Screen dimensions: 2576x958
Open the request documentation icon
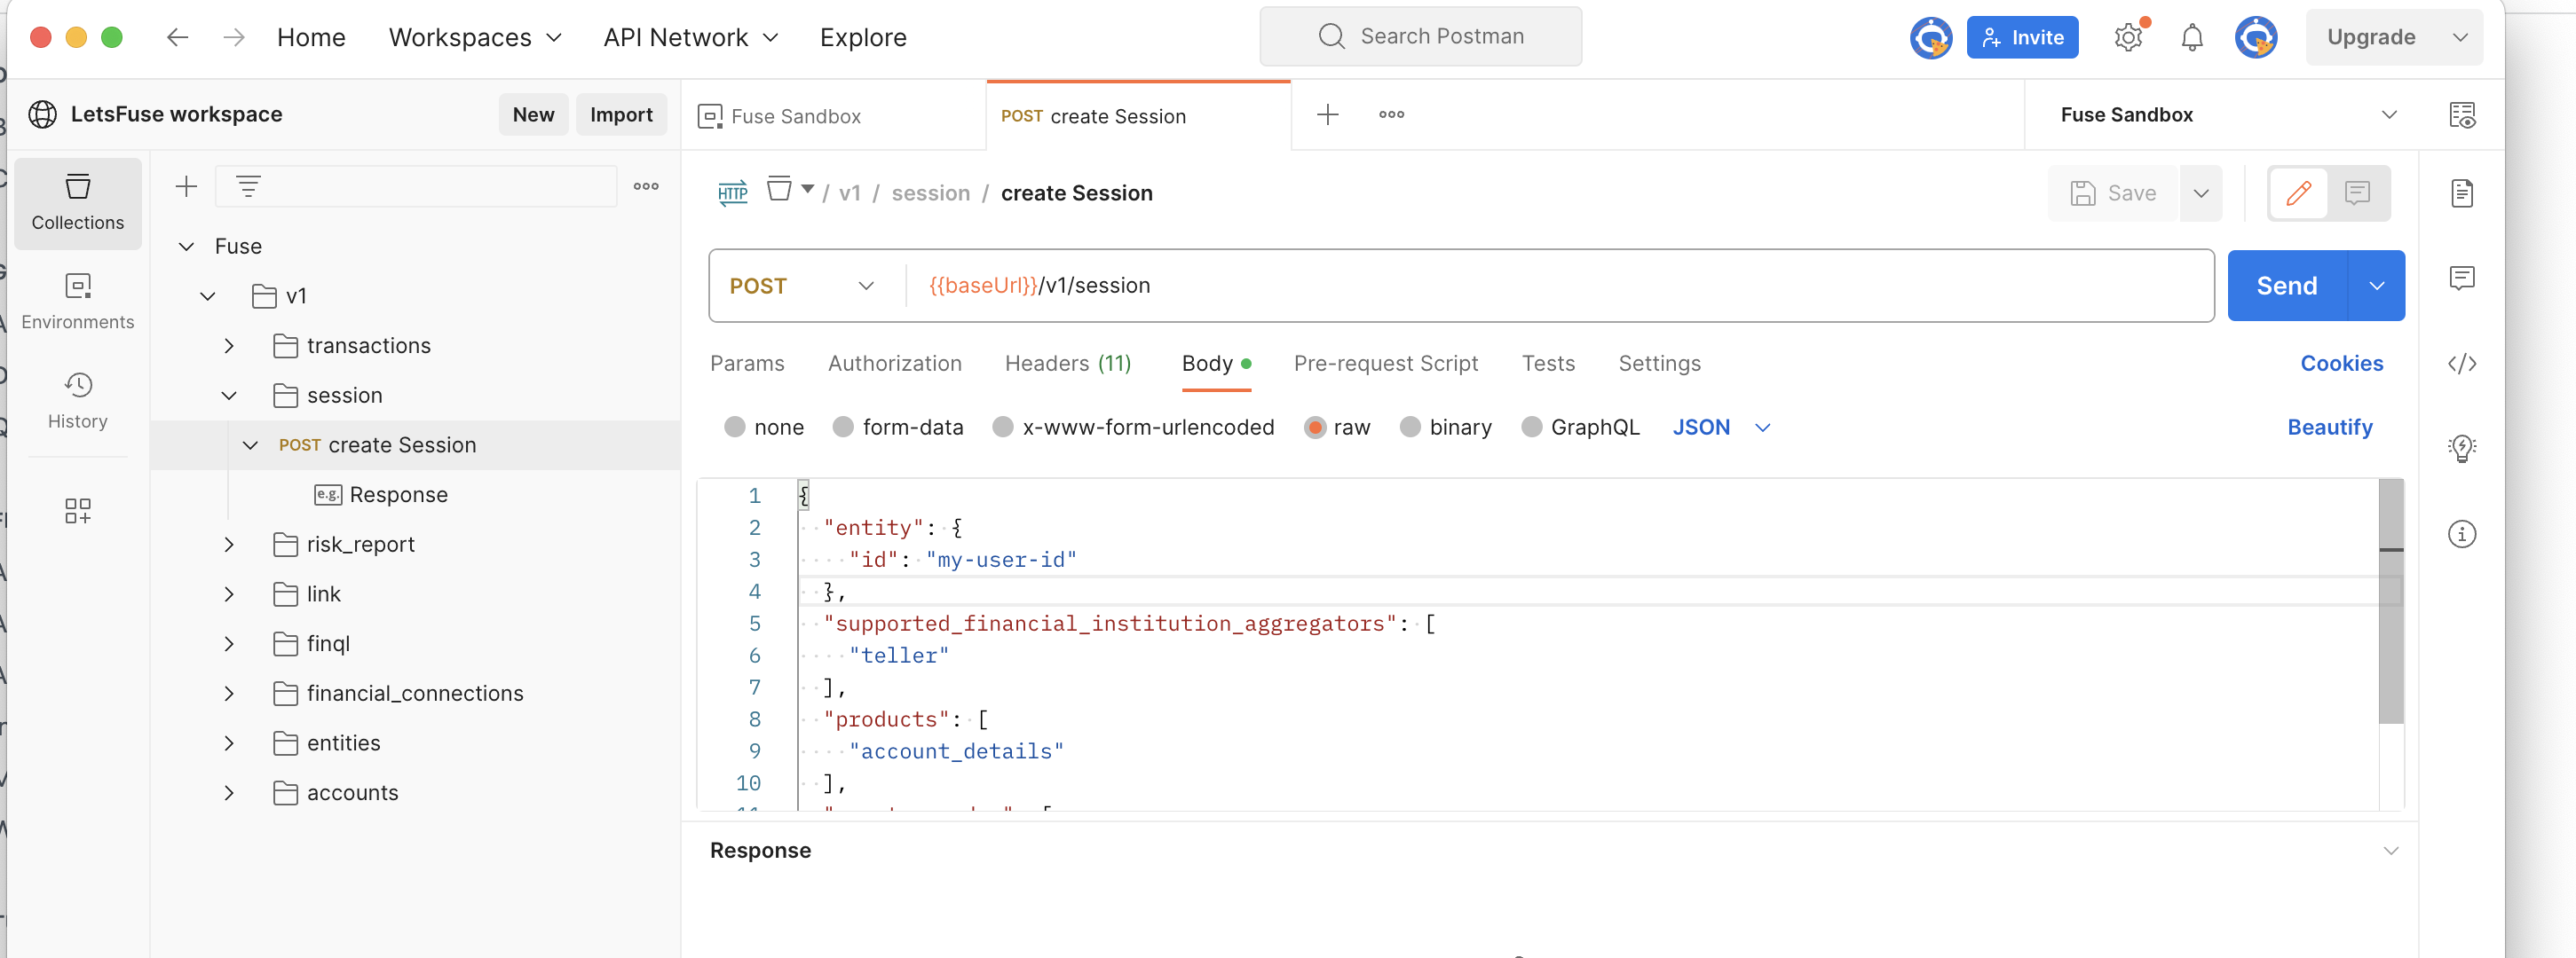point(2461,192)
